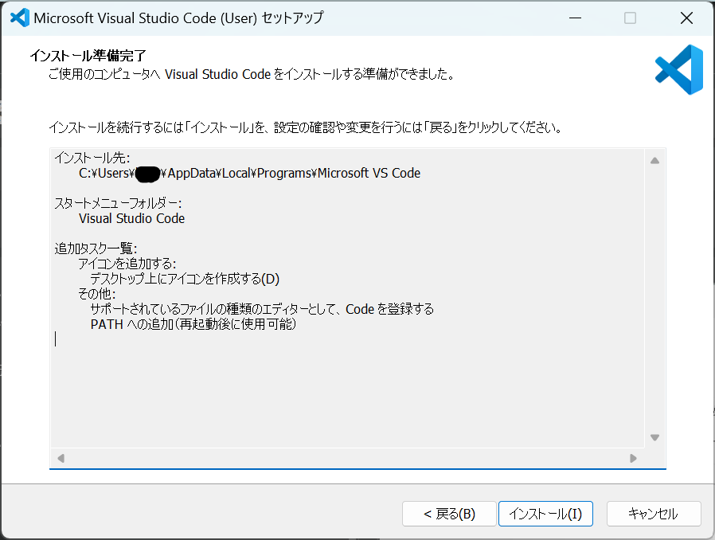This screenshot has height=540, width=715.
Task: Click the scroll right arrow in summary box
Action: tap(633, 458)
